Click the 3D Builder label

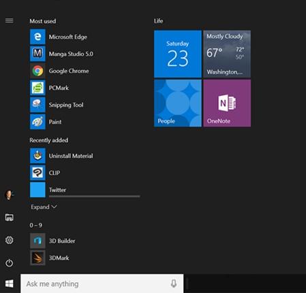pos(62,241)
